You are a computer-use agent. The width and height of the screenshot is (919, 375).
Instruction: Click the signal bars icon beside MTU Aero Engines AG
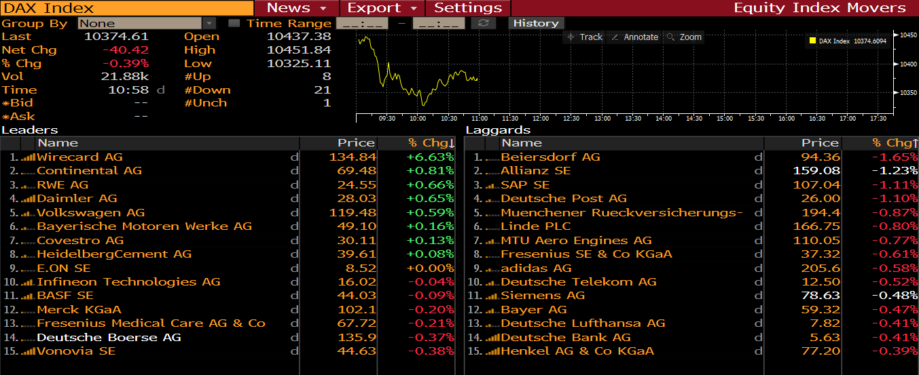(x=492, y=240)
